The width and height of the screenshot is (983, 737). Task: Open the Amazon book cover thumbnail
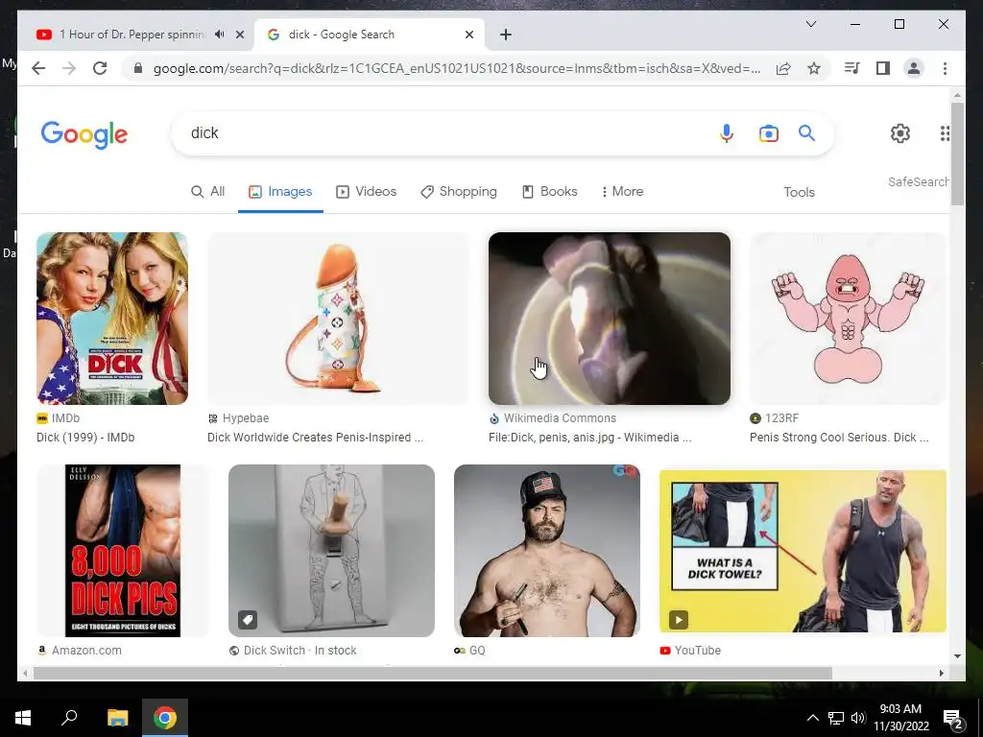click(x=123, y=551)
